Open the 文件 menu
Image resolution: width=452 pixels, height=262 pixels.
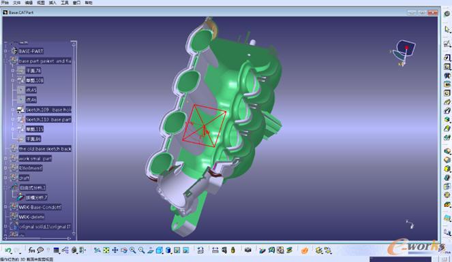[x=17, y=3]
